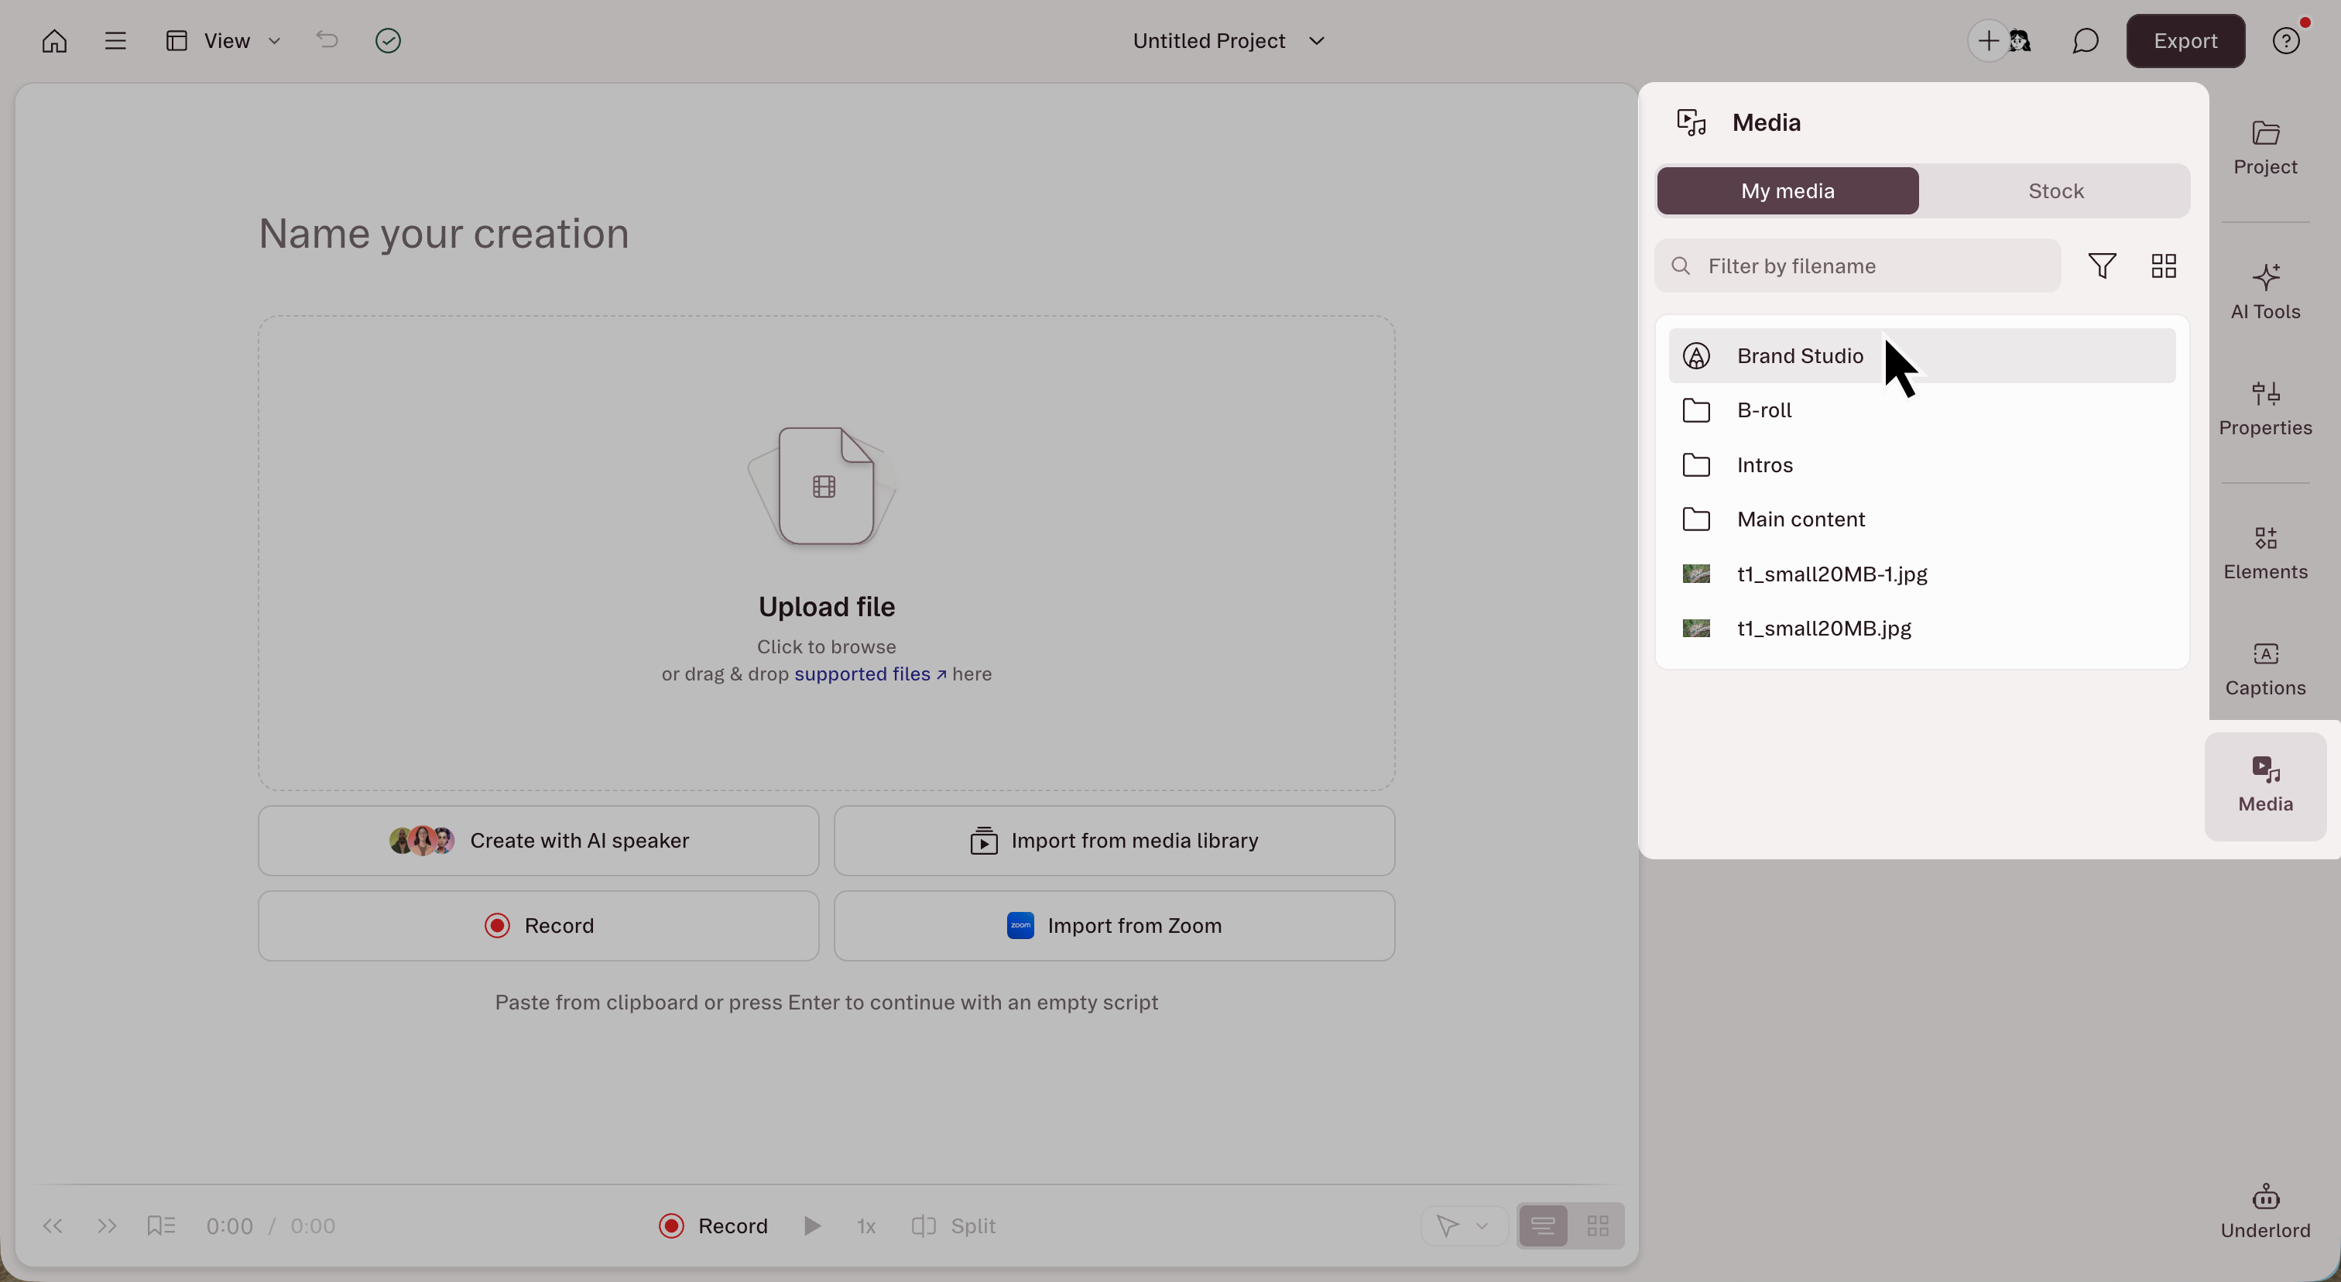Open the supported files link
2341x1282 pixels.
coord(869,674)
